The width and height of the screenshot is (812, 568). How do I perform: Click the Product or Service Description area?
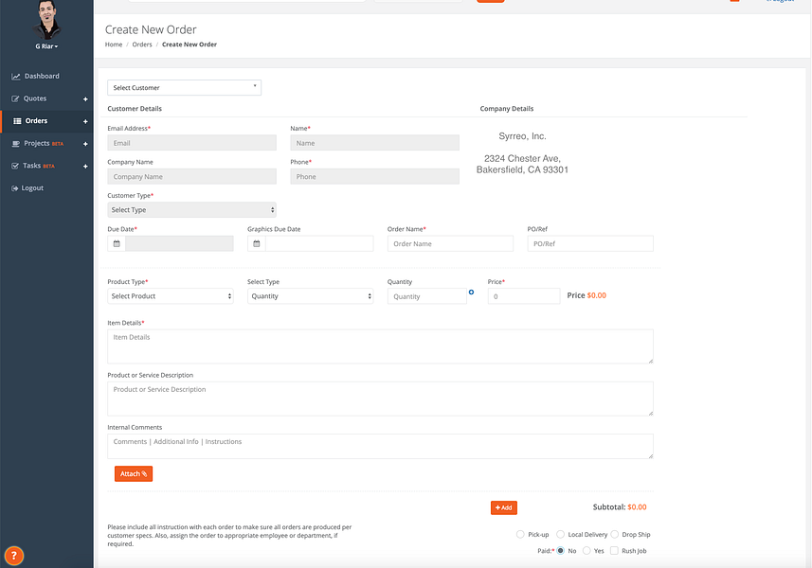pos(380,399)
